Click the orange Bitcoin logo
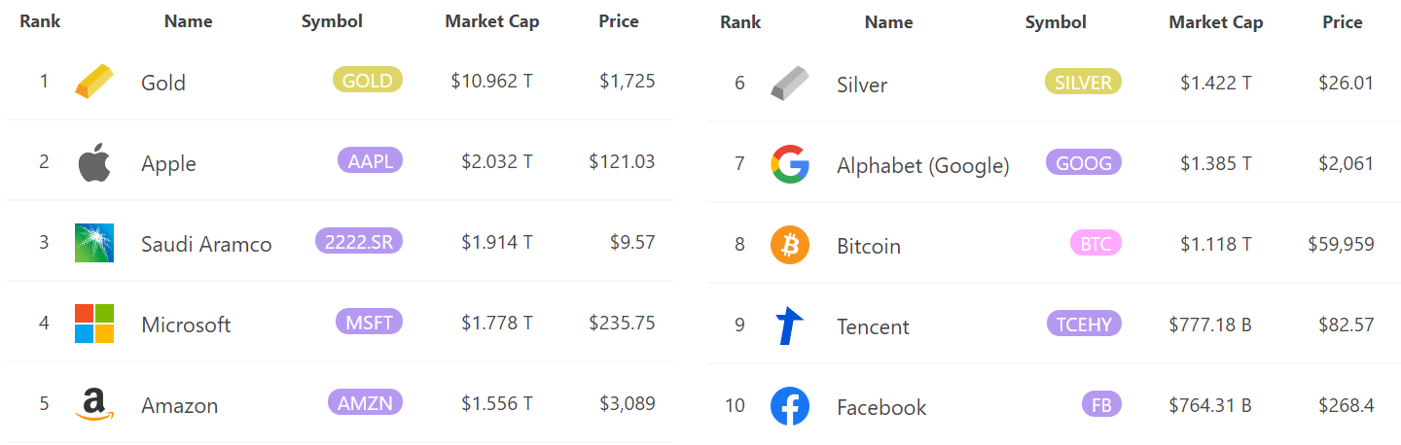The height and width of the screenshot is (445, 1401). pyautogui.click(x=790, y=245)
